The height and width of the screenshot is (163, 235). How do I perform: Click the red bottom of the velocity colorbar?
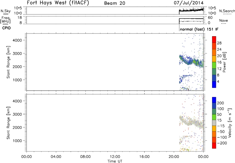click(214, 146)
